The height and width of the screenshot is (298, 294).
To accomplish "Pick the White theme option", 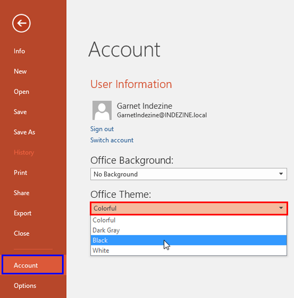I will click(189, 250).
